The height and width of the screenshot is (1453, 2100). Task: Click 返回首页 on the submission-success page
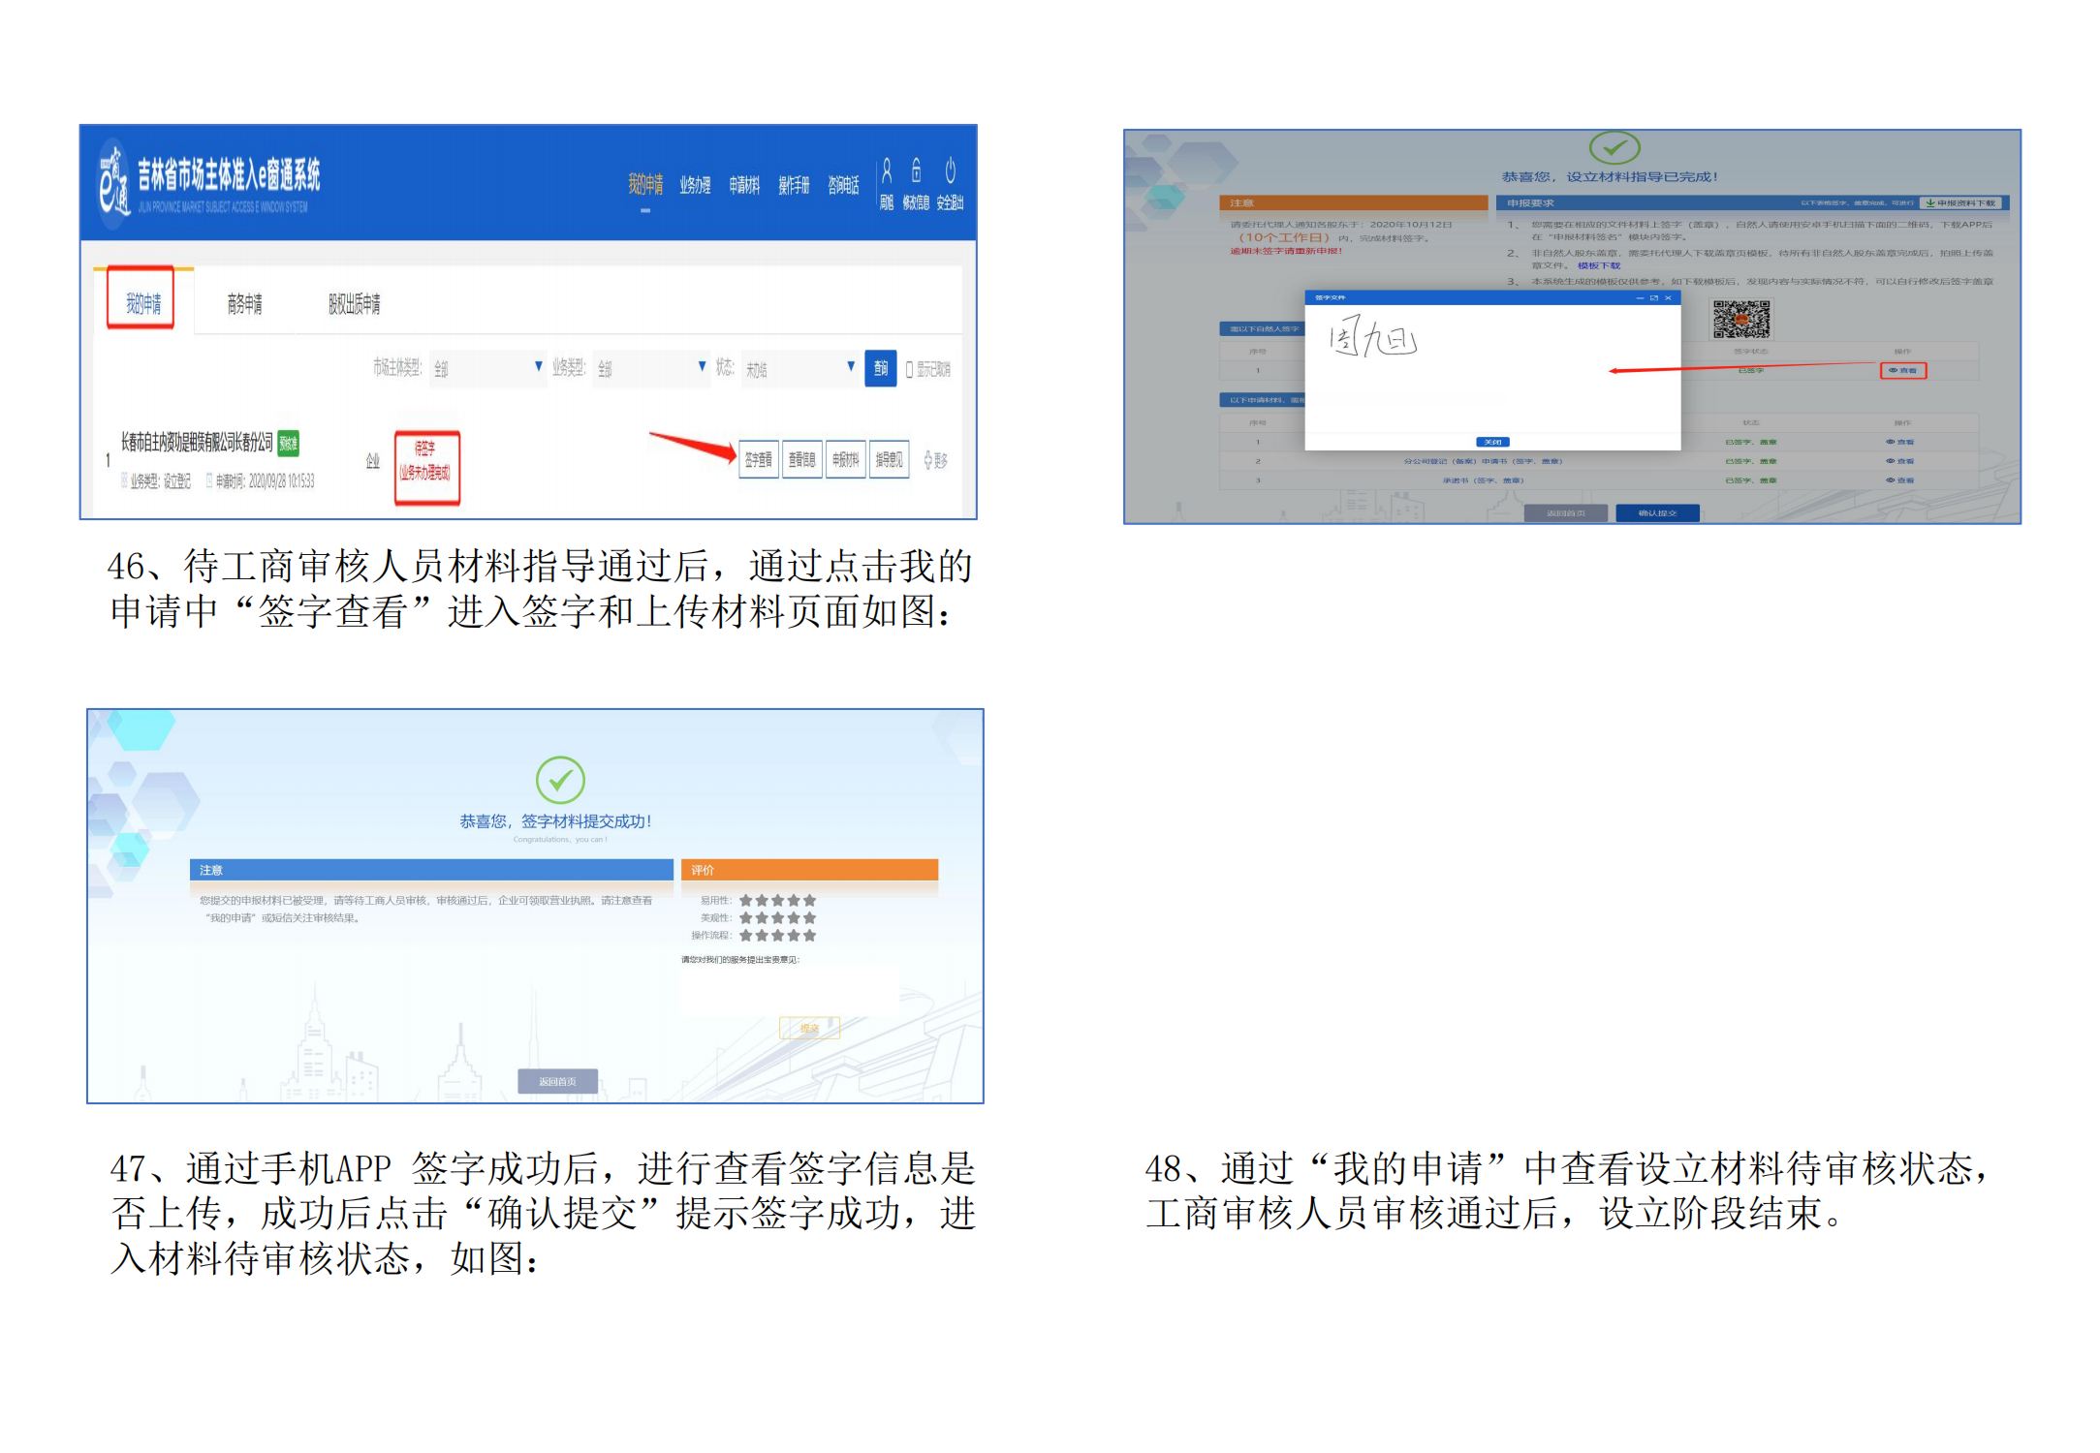557,1081
